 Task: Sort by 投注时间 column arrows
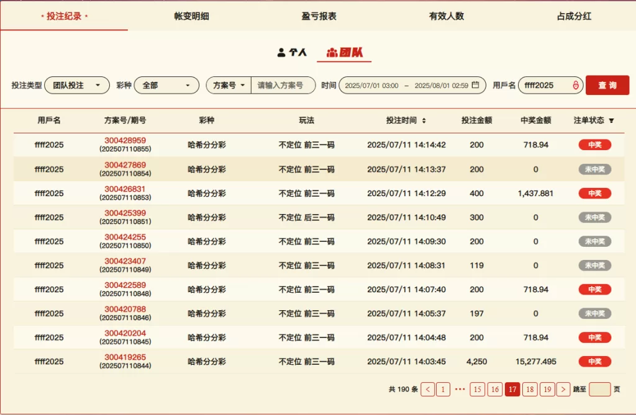point(424,120)
